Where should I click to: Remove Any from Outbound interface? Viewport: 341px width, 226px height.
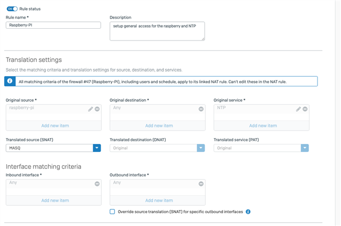(x=201, y=184)
